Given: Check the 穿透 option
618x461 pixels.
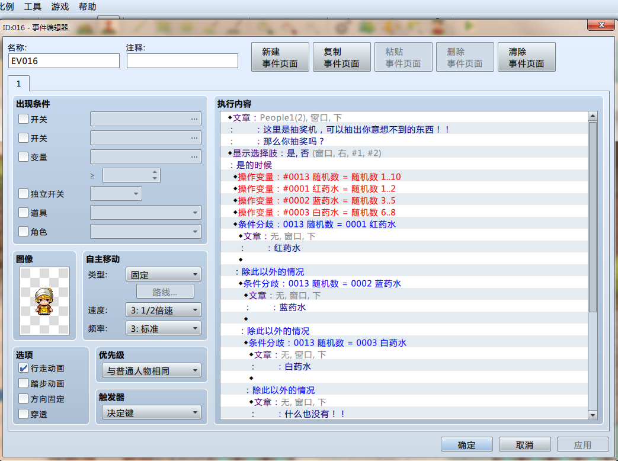Looking at the screenshot, I should pos(24,414).
